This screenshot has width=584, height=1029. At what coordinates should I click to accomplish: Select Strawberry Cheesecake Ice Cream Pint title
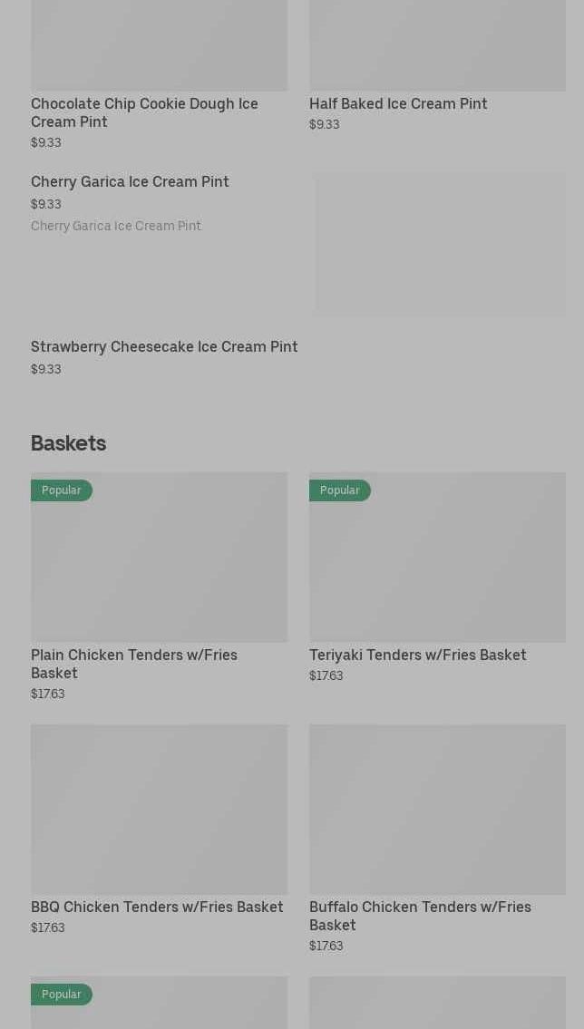(164, 346)
